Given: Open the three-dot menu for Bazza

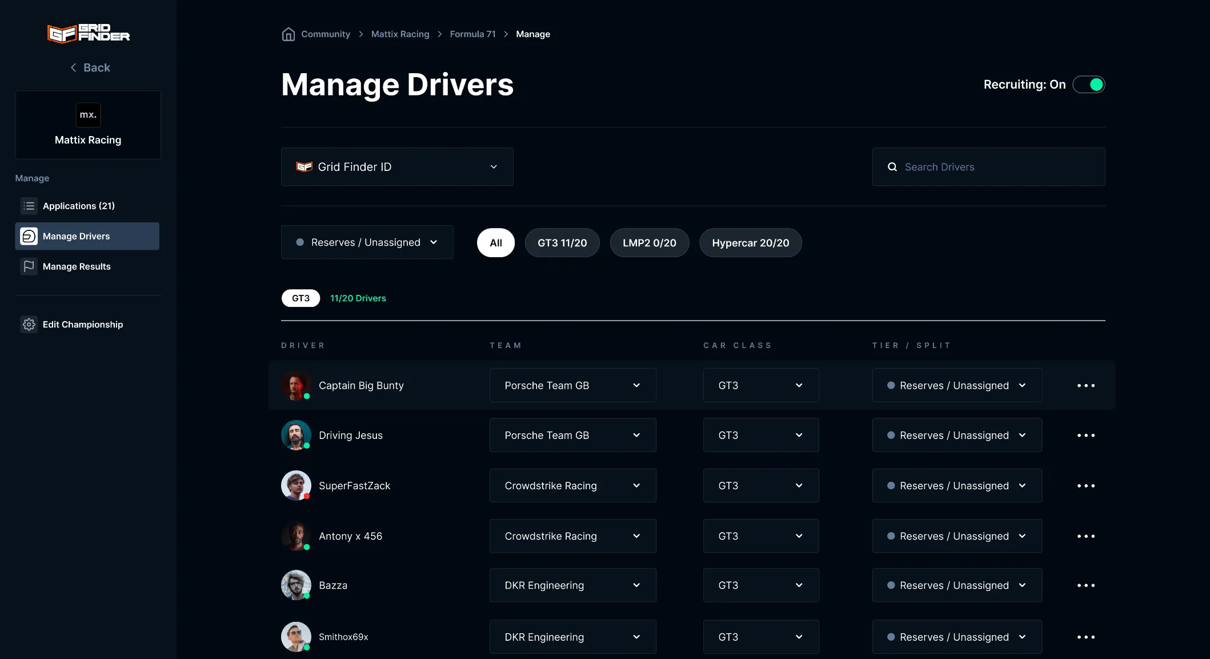Looking at the screenshot, I should pos(1085,585).
